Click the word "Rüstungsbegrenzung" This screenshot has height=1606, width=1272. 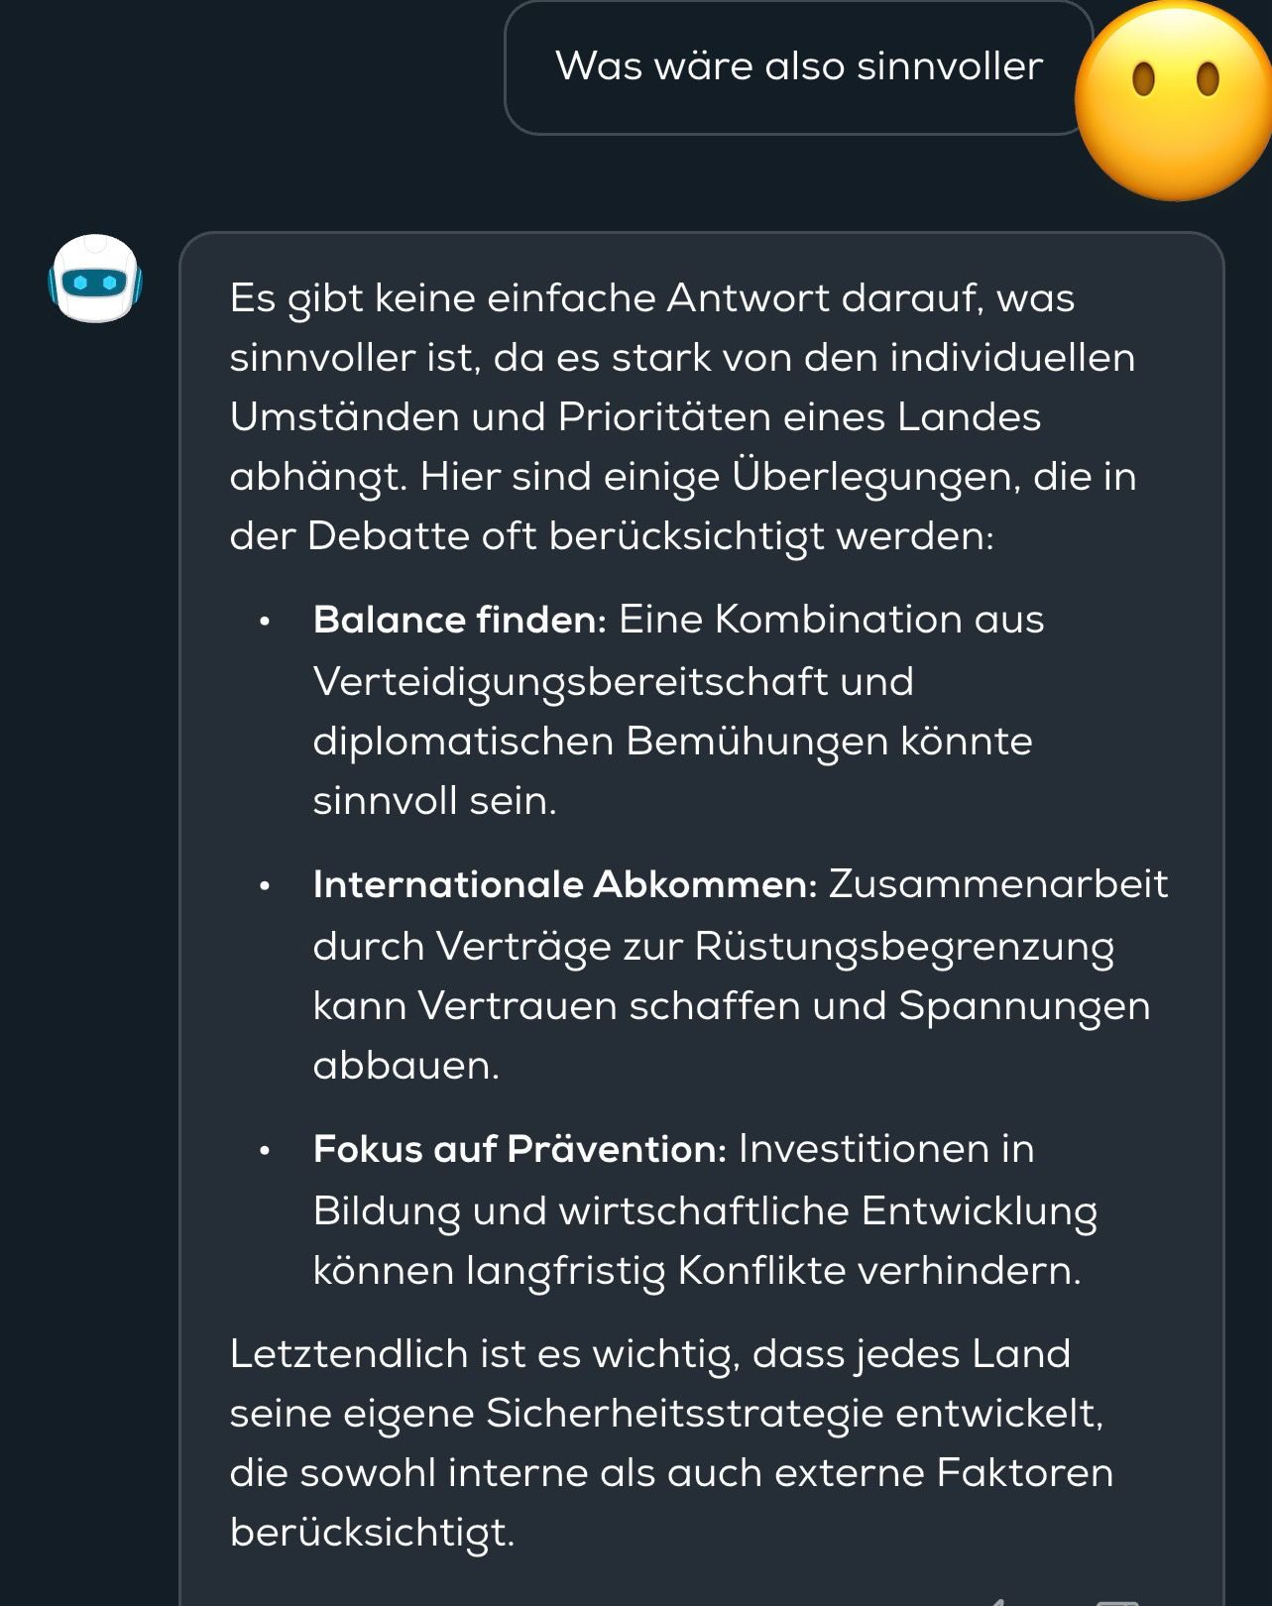[x=903, y=947]
